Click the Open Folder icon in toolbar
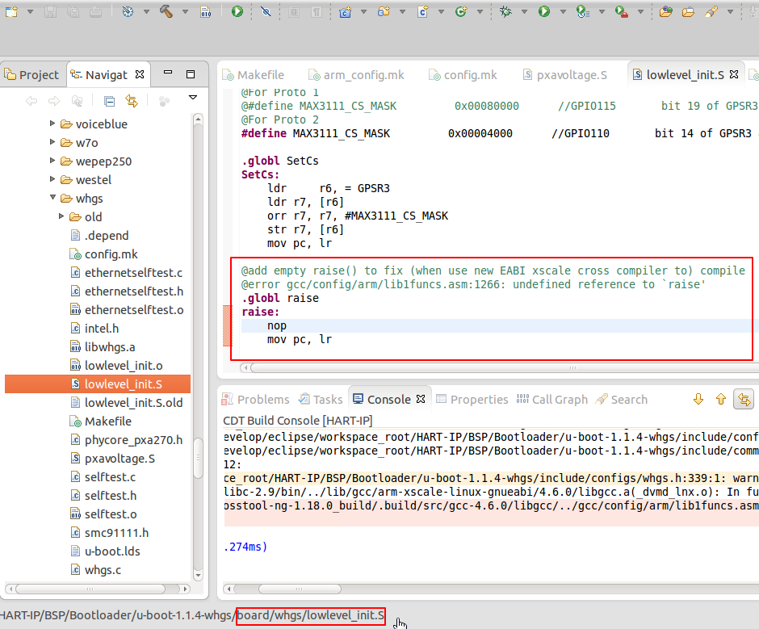 [688, 11]
